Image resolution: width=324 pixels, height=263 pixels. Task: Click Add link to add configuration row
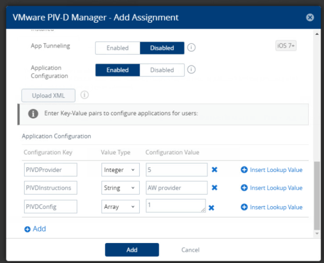[40, 229]
